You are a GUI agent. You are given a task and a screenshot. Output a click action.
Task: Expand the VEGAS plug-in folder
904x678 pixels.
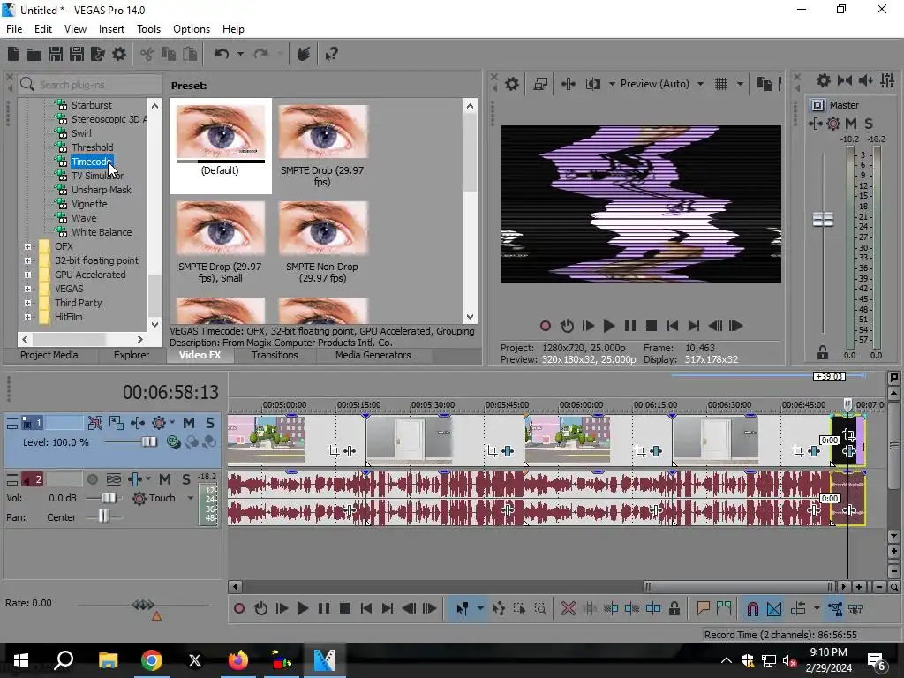pos(27,289)
